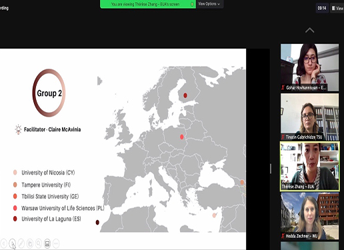Click recording indicator icon on green sharing banner
This screenshot has width=344, height=250.
[x=192, y=4]
